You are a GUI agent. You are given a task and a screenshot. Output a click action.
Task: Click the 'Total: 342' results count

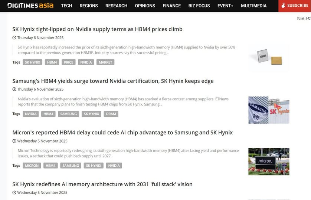304,19
